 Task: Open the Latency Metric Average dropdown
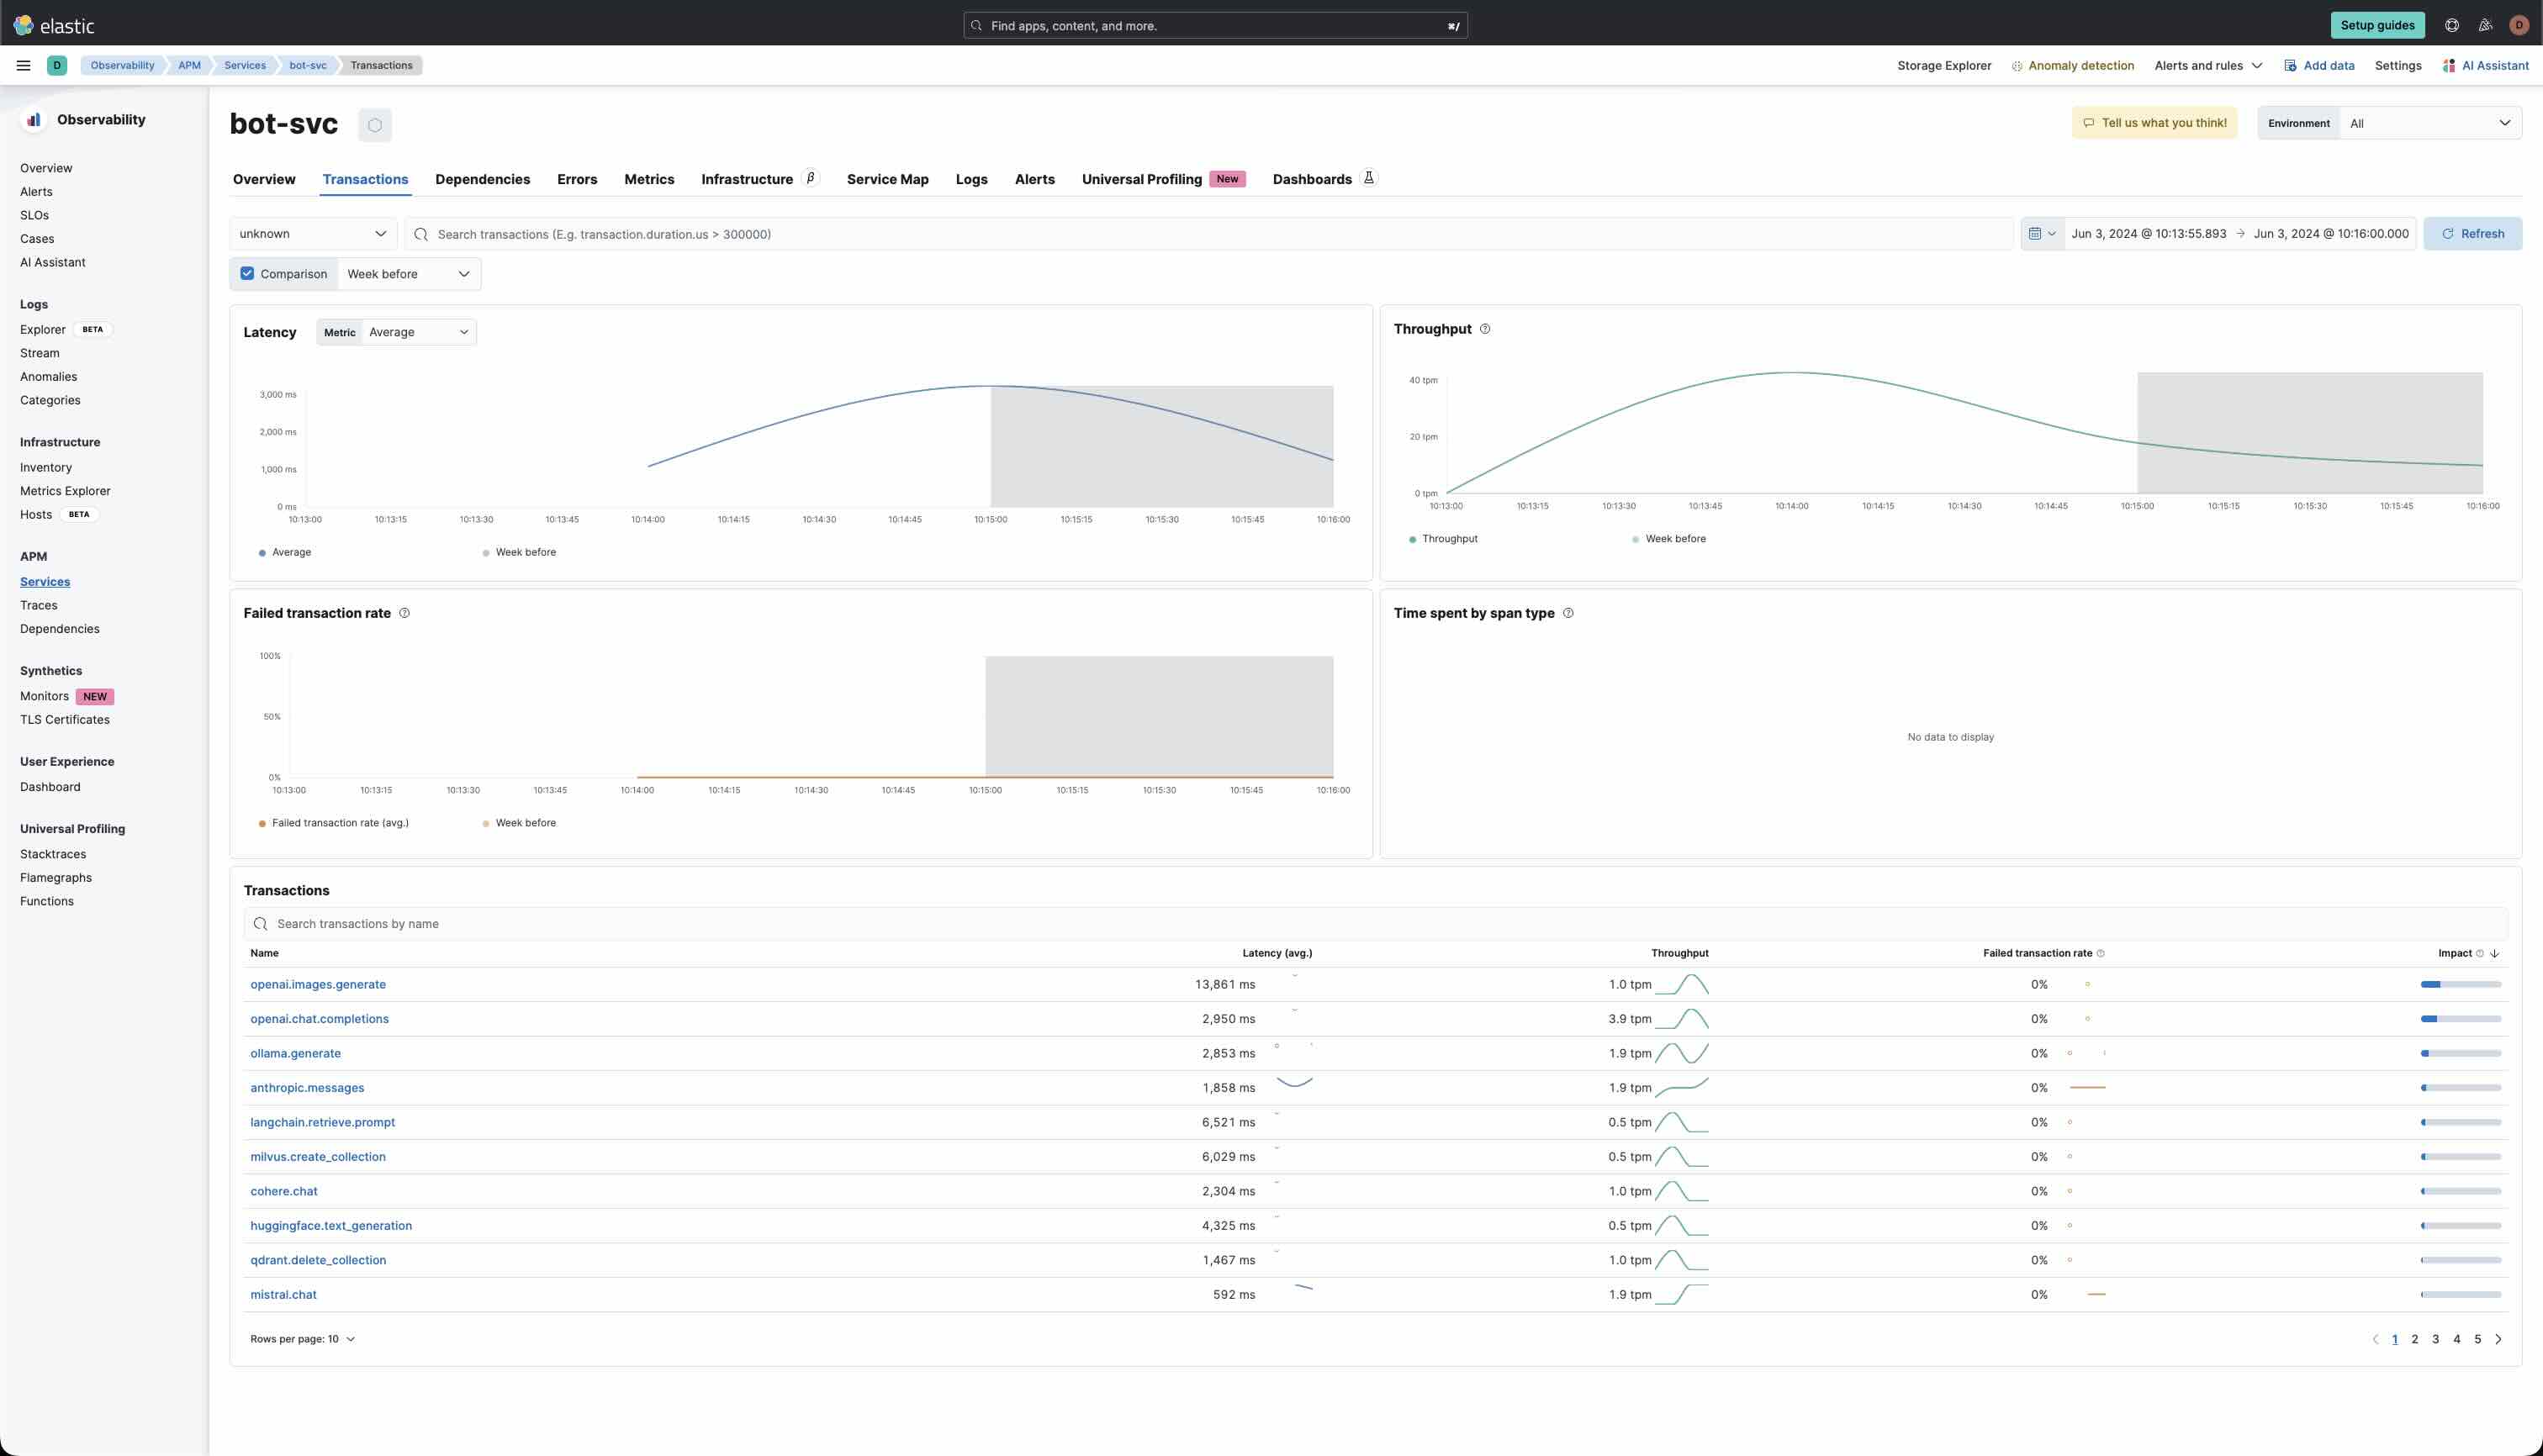[x=417, y=332]
